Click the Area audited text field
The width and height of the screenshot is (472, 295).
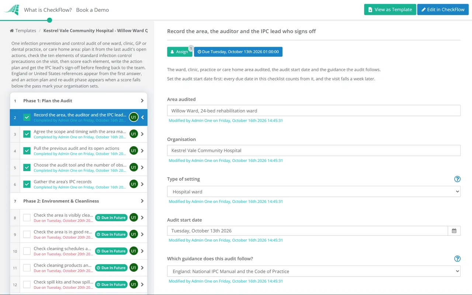[314, 111]
